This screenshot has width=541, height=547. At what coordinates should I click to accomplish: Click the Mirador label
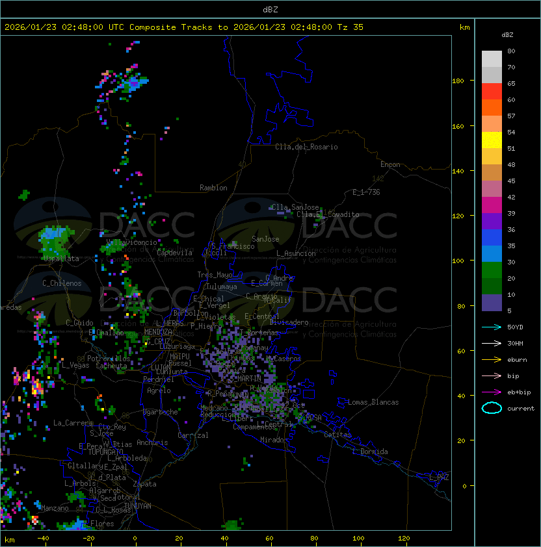click(274, 440)
